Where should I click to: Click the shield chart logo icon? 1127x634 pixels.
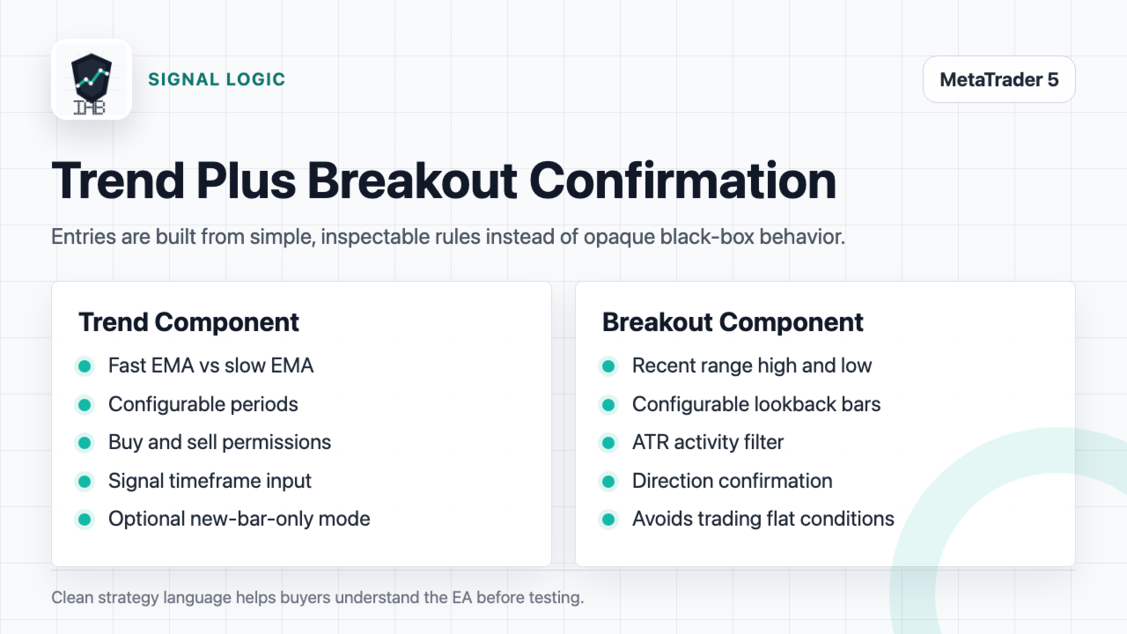pyautogui.click(x=92, y=79)
